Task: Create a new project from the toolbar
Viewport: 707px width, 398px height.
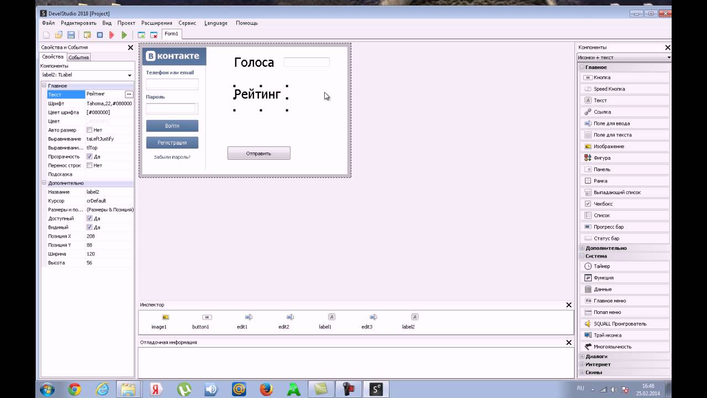Action: tap(46, 35)
